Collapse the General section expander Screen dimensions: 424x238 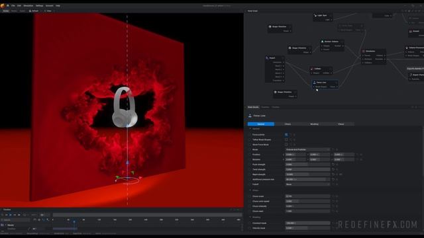250,129
